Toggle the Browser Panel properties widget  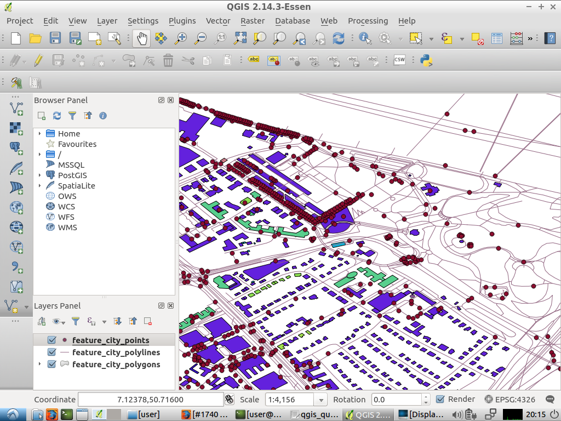[x=103, y=116]
